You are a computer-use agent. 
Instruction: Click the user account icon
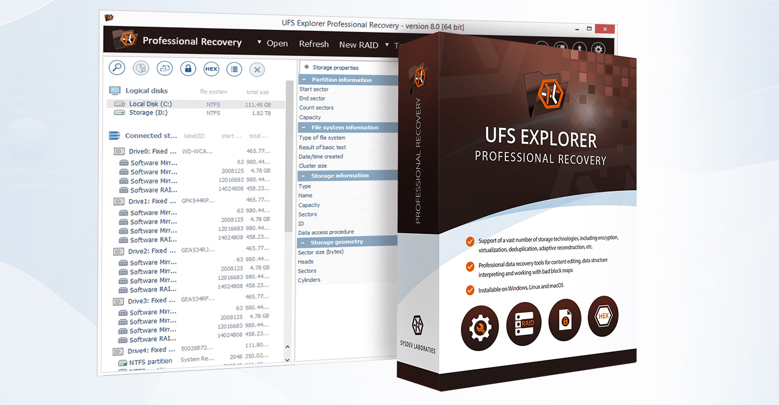pyautogui.click(x=579, y=49)
